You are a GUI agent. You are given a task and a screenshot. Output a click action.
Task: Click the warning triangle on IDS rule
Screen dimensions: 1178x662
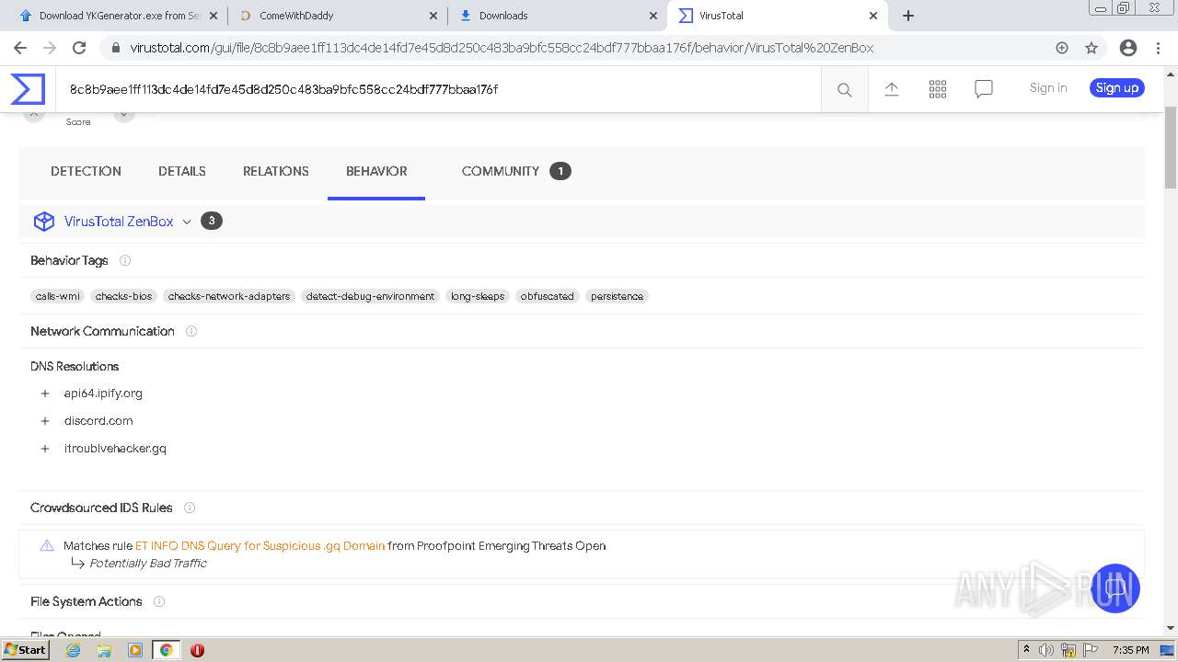pos(47,545)
